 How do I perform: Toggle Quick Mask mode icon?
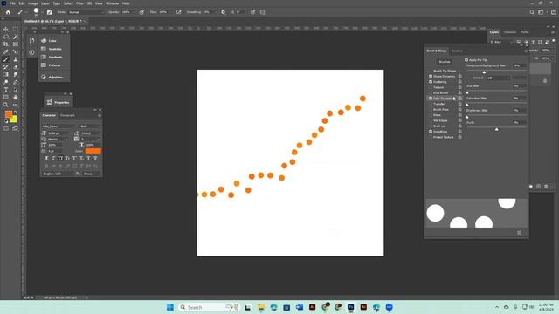(x=6, y=128)
